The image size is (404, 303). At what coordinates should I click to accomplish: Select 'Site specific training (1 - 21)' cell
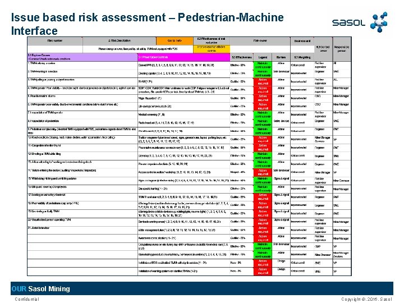click(x=183, y=189)
